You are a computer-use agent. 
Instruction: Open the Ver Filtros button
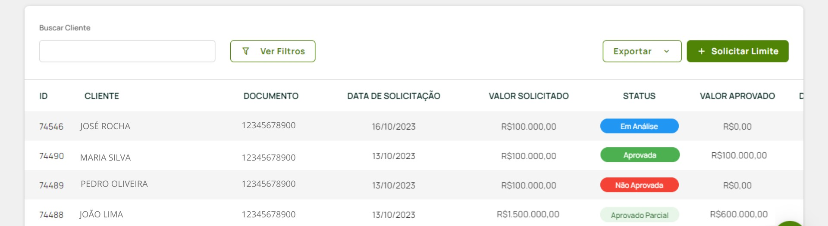click(273, 51)
